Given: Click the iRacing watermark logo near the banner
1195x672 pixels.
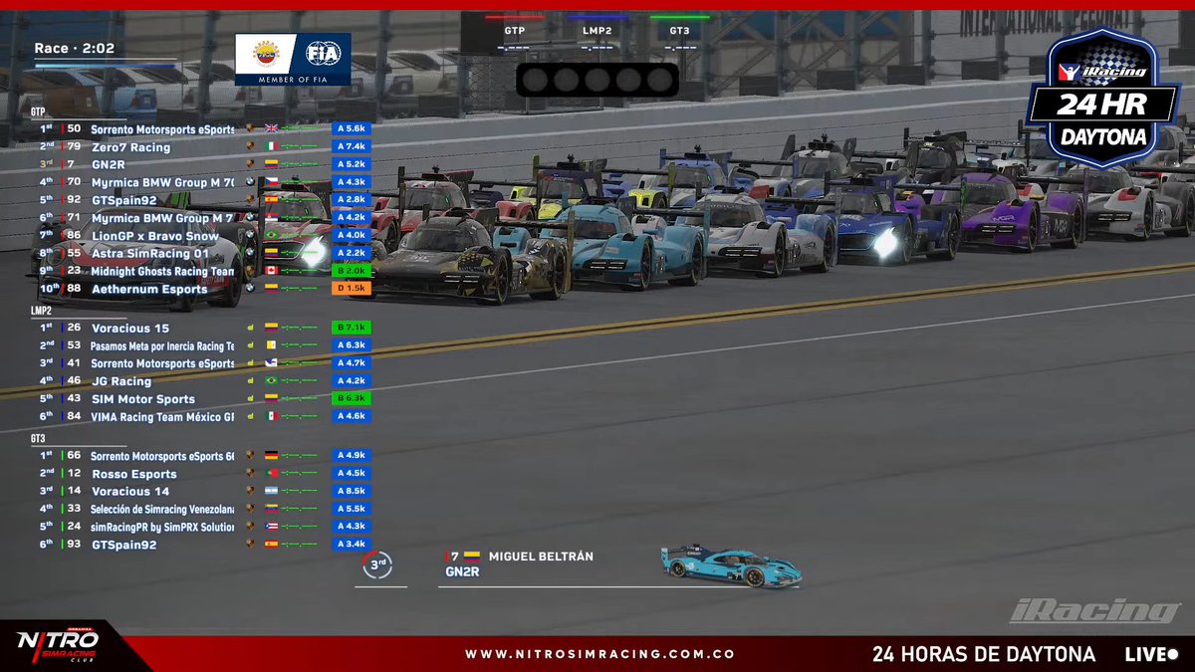Looking at the screenshot, I should tap(1094, 610).
